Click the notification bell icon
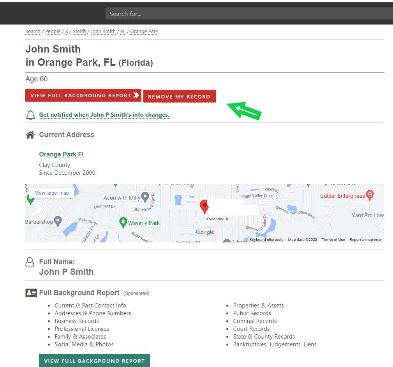Viewport: 393px width, 367px height. pyautogui.click(x=30, y=115)
